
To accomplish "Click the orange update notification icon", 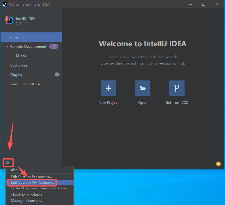I will [x=218, y=164].
